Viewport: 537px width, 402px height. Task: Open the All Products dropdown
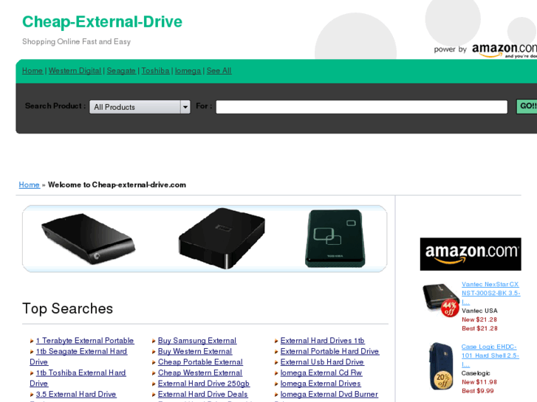pyautogui.click(x=140, y=107)
